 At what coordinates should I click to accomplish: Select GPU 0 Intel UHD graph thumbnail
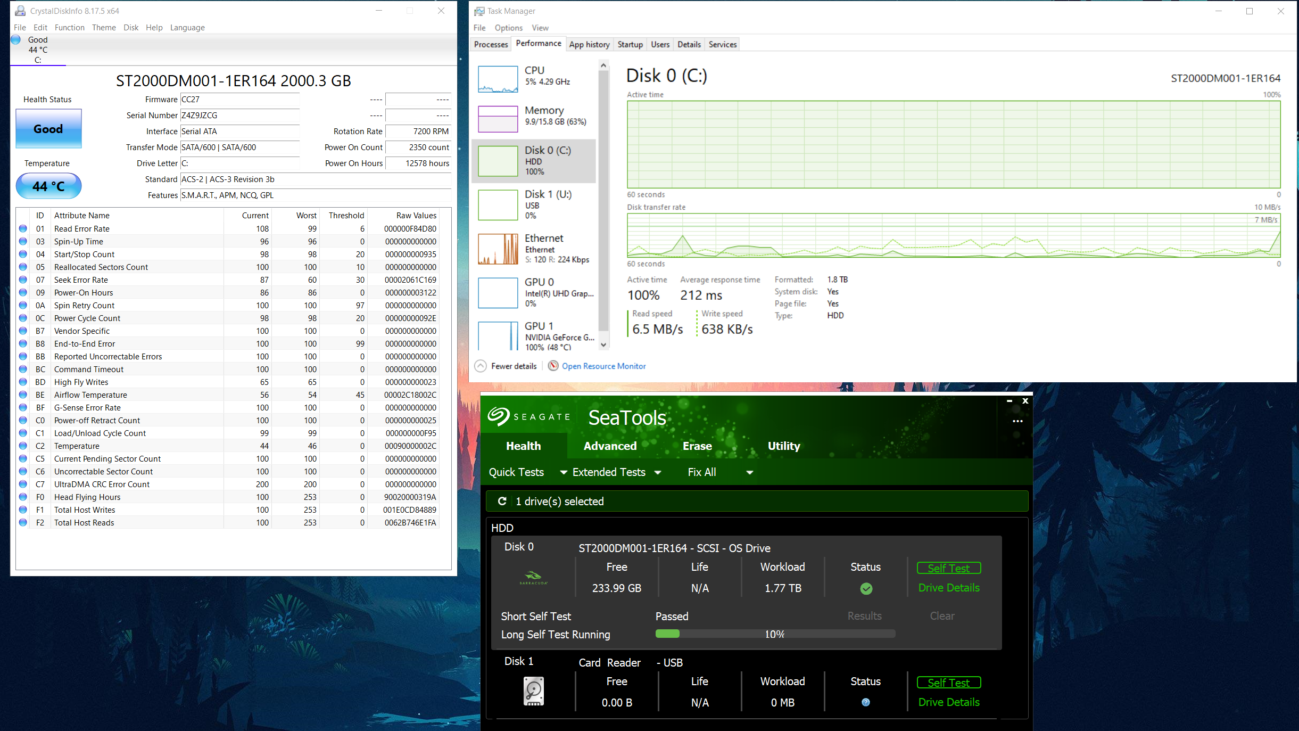pos(498,293)
